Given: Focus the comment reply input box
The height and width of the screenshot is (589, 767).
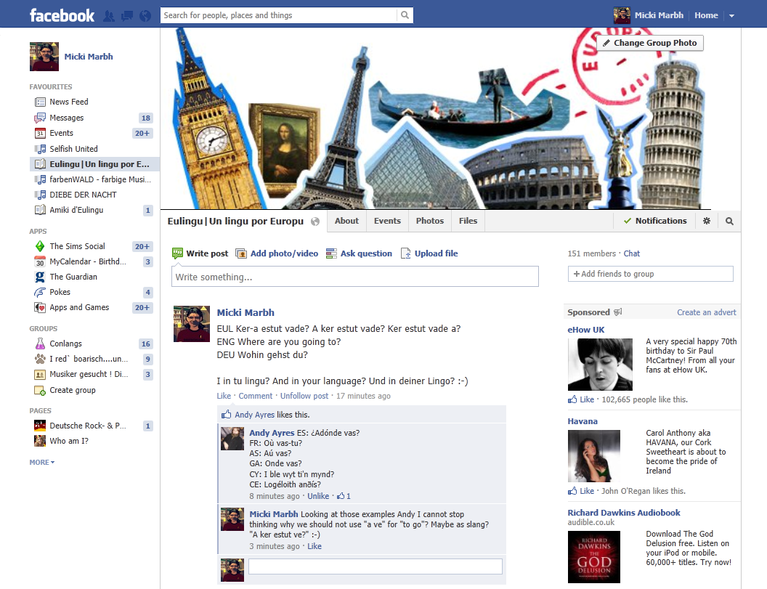Looking at the screenshot, I should click(376, 566).
